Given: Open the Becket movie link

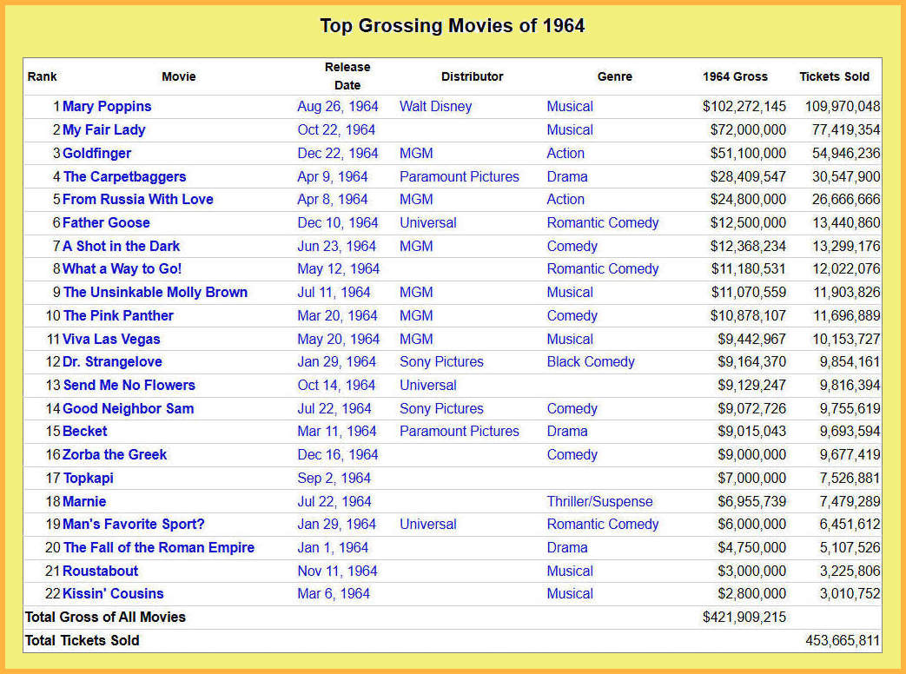Looking at the screenshot, I should coord(85,431).
